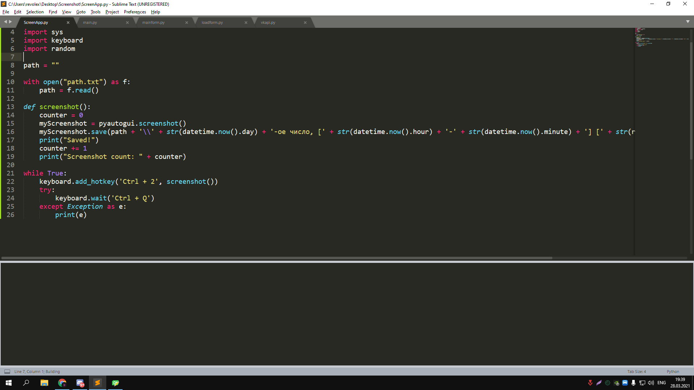Open the Windows Start menu
Screen dimensions: 694x390
pyautogui.click(x=8, y=383)
